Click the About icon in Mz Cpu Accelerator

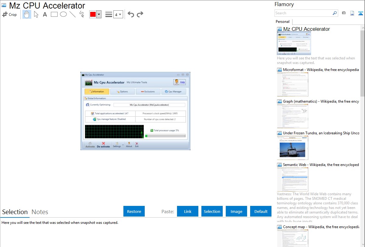coord(129,145)
